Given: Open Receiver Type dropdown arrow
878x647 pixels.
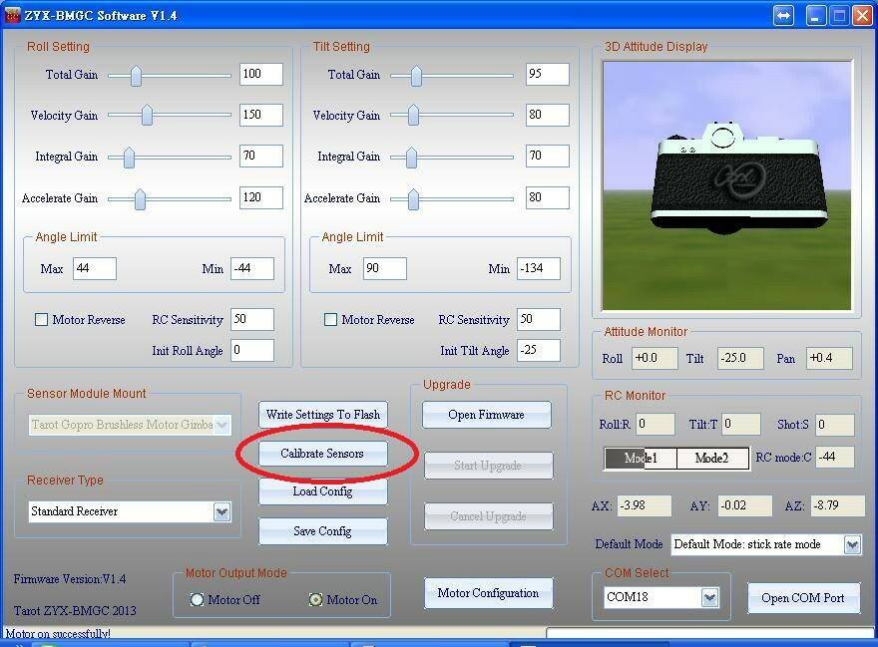Looking at the screenshot, I should pos(221,511).
